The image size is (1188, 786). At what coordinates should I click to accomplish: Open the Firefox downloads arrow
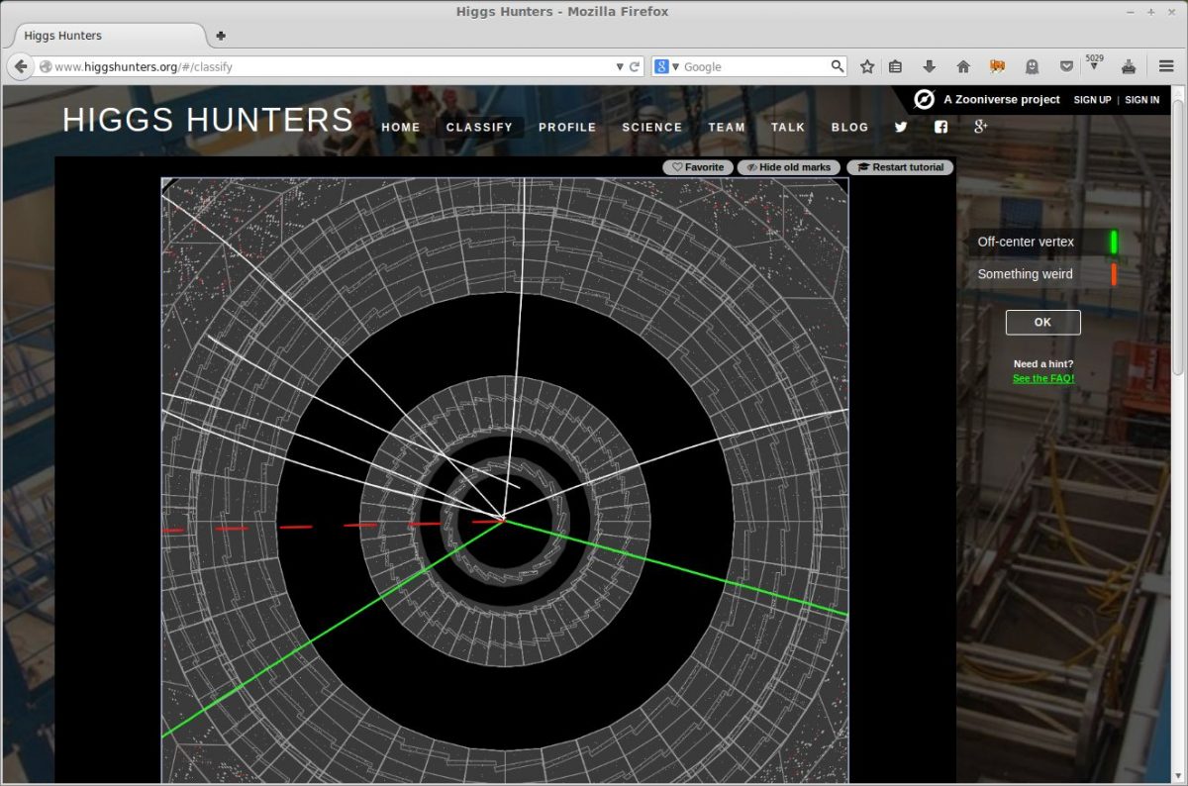929,66
